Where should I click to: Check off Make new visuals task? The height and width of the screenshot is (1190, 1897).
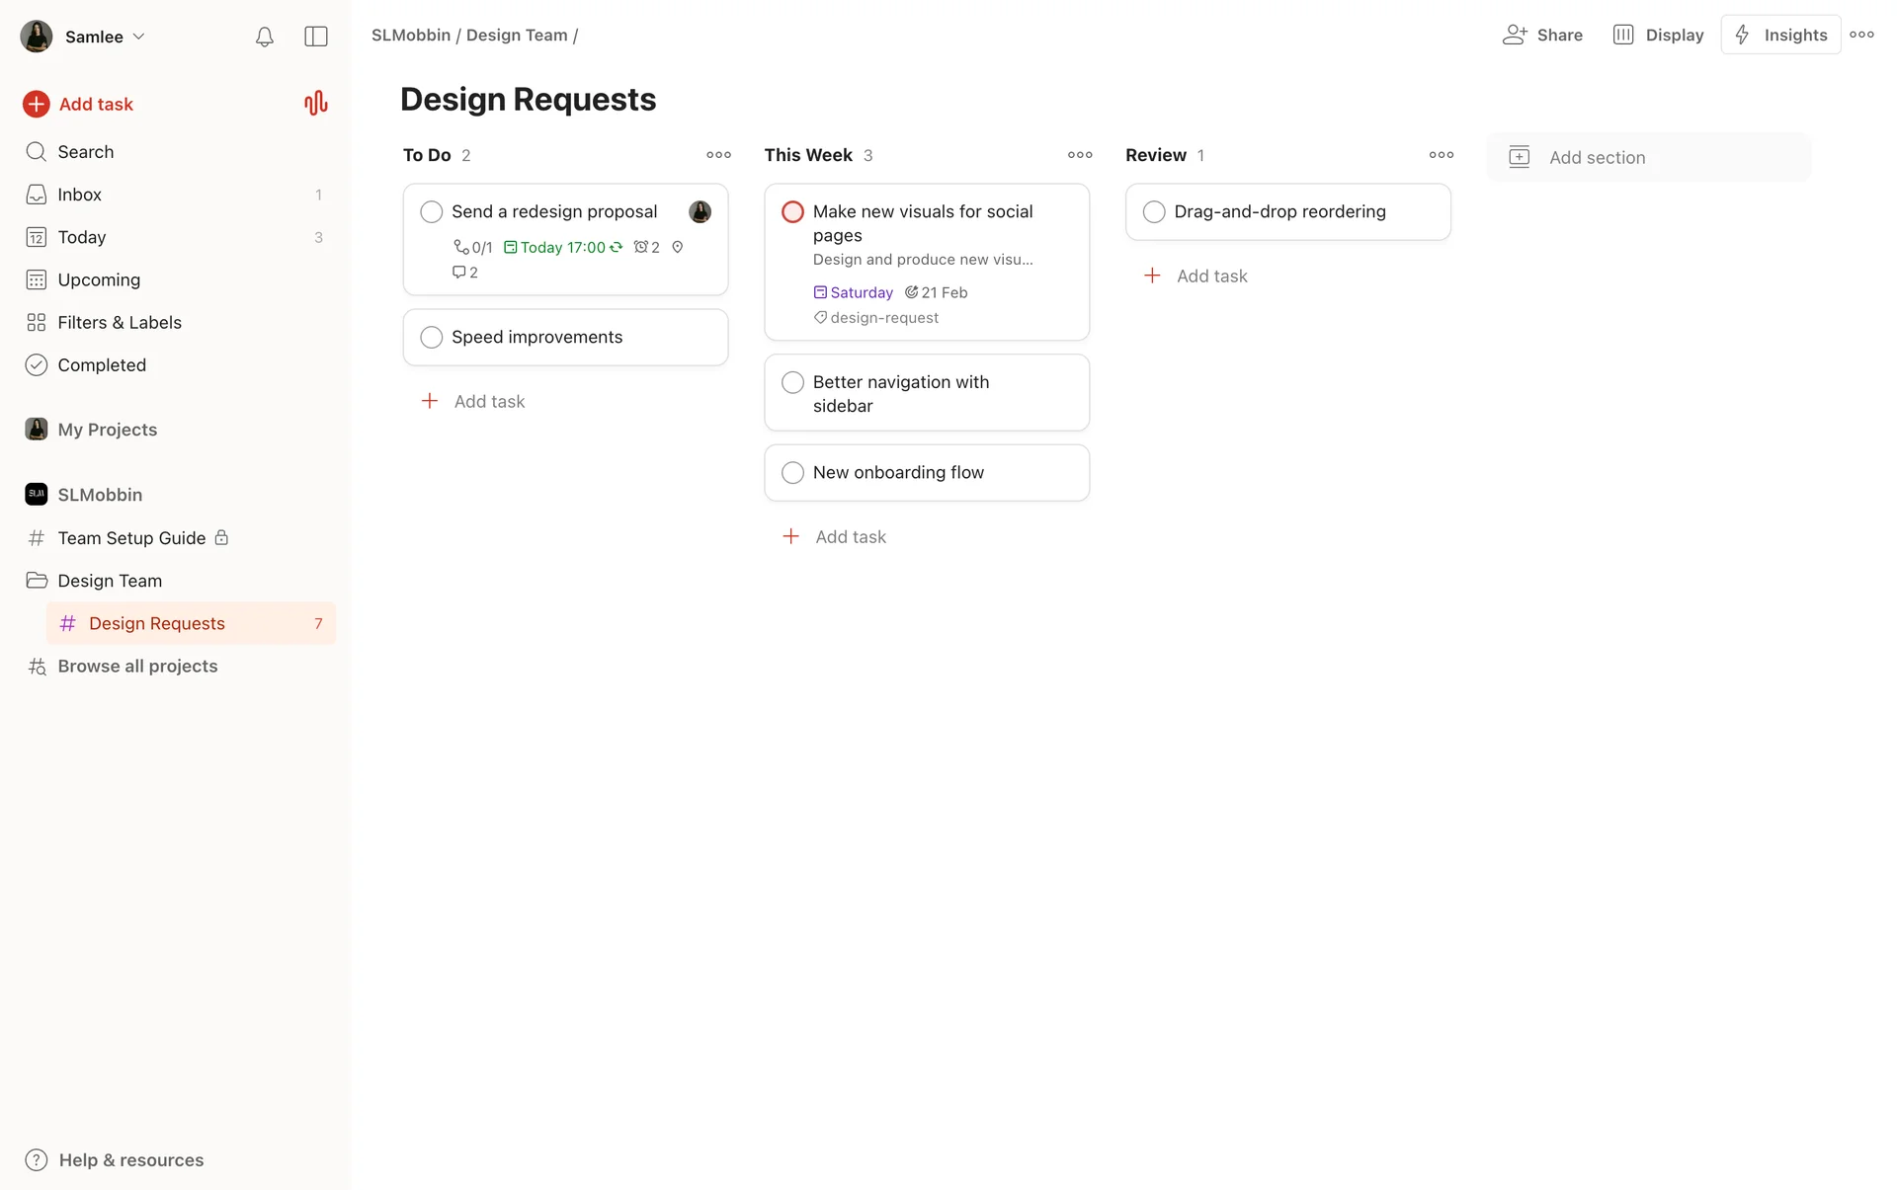point(792,212)
